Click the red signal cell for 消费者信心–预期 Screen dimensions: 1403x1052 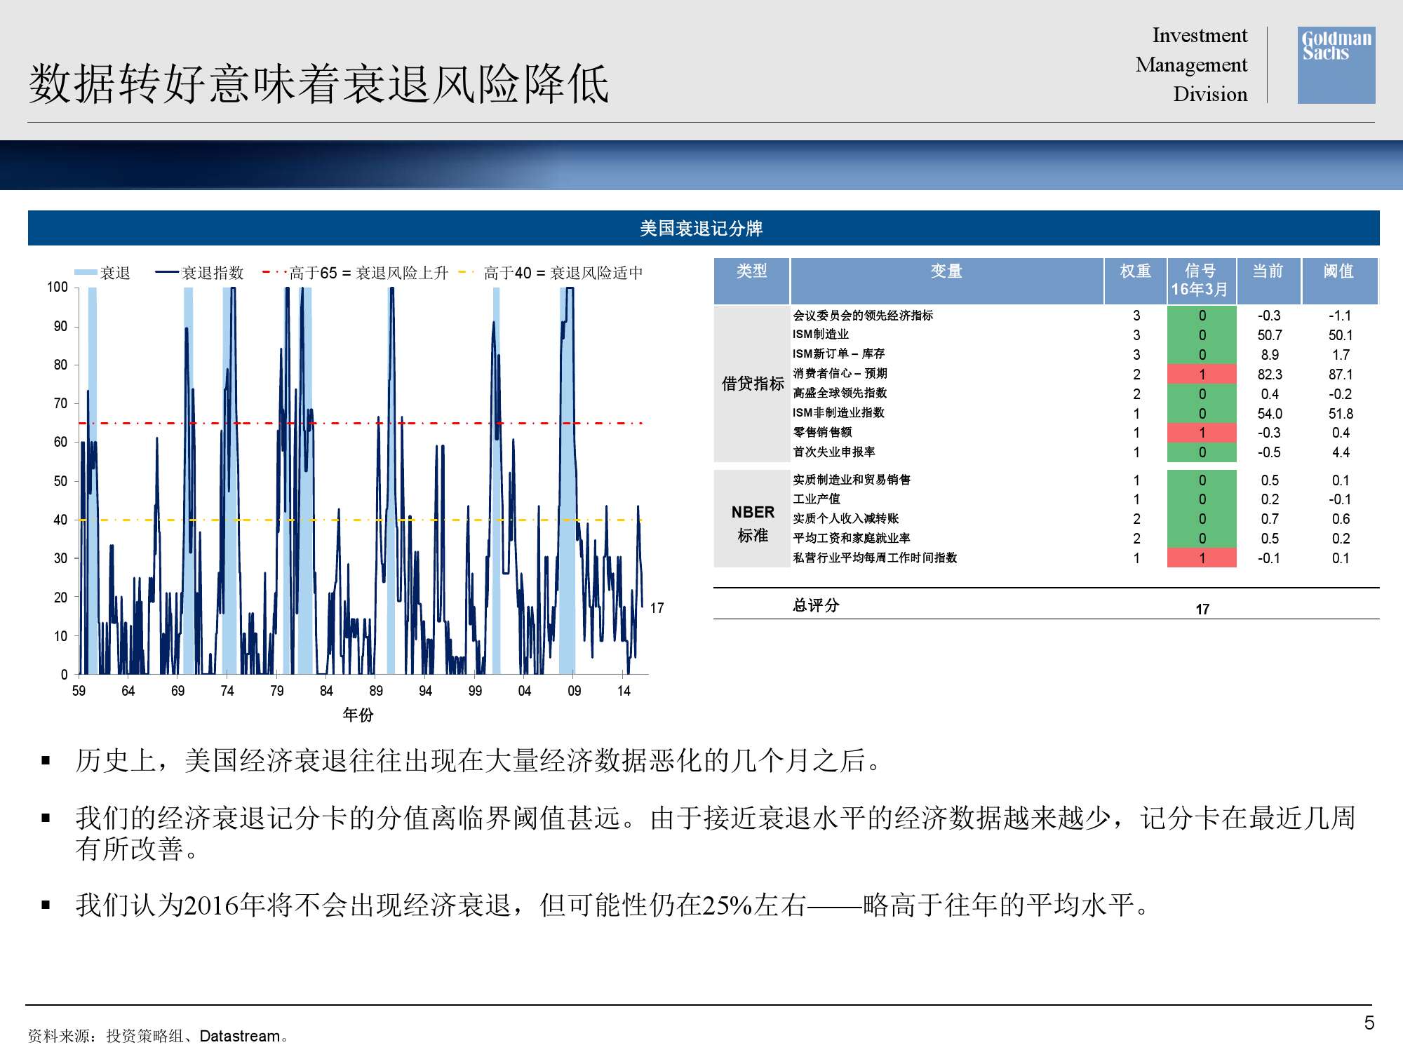pyautogui.click(x=1202, y=375)
